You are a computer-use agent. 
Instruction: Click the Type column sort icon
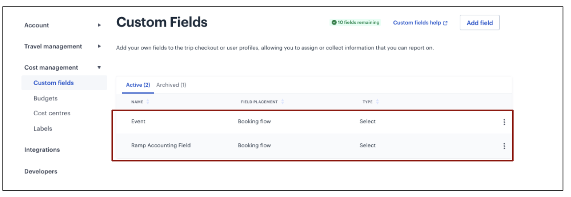tap(377, 102)
